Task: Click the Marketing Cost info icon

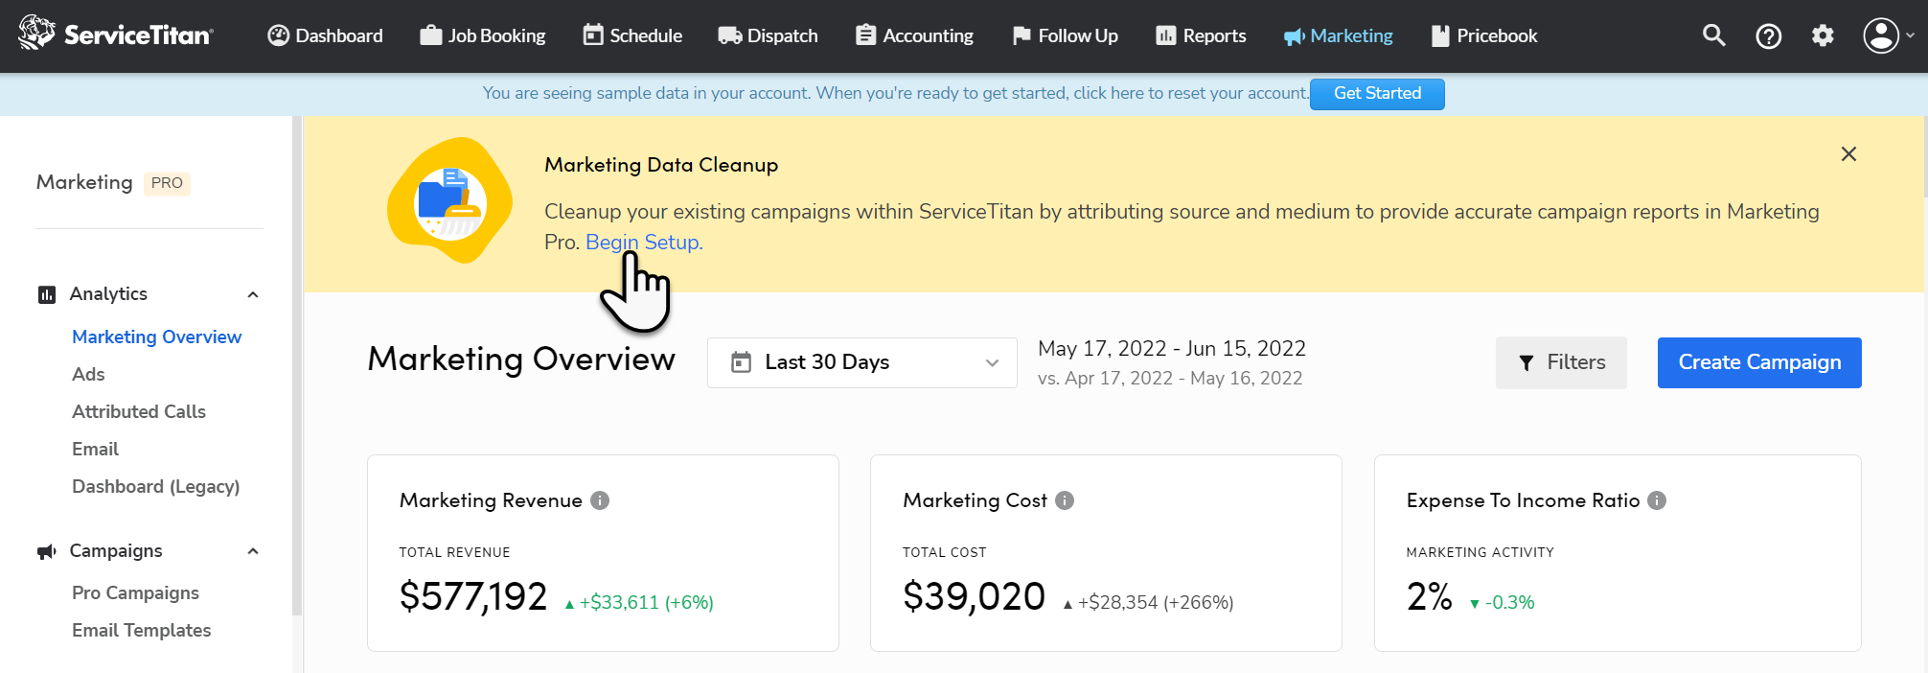Action: [x=1065, y=500]
